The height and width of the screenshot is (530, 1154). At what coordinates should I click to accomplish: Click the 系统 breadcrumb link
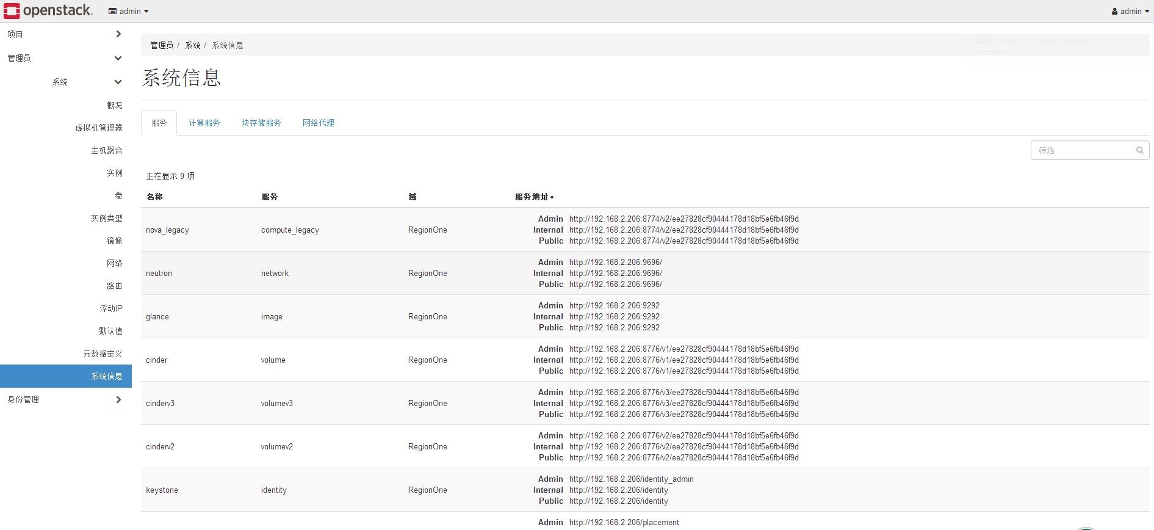(193, 45)
